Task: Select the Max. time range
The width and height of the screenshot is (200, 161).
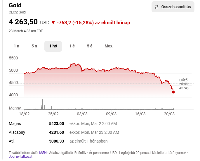Action: click(109, 46)
